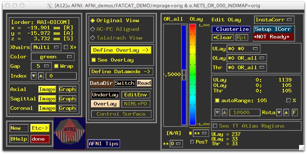Open the ** 0 threshold power dropdown

(x=176, y=144)
